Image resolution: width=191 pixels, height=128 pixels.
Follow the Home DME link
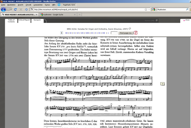[150, 21]
